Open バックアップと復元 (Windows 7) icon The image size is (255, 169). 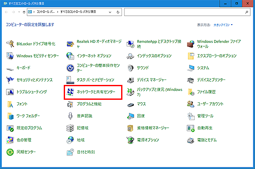pyautogui.click(x=130, y=92)
